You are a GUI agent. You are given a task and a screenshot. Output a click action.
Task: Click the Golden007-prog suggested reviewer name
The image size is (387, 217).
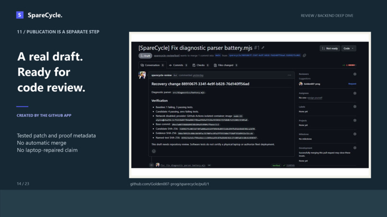click(x=312, y=84)
